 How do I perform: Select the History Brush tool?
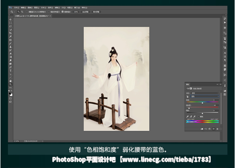[x=10, y=50]
